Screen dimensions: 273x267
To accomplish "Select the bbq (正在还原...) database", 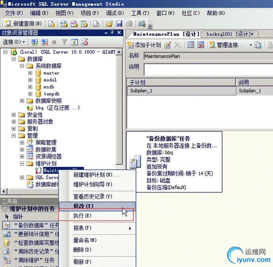I will [x=58, y=108].
